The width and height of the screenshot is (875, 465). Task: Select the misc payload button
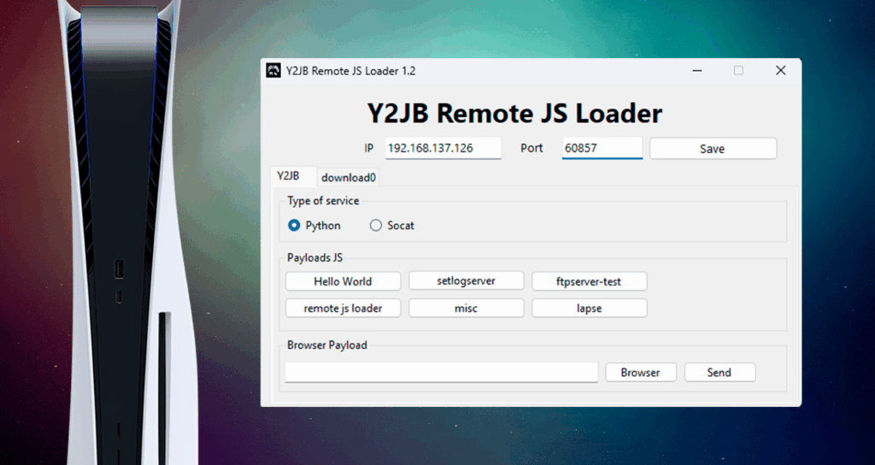[x=466, y=309]
